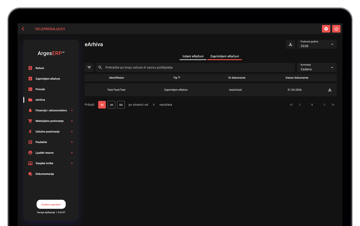Click the invoice search input field
The width and height of the screenshot is (360, 226).
tap(195, 67)
